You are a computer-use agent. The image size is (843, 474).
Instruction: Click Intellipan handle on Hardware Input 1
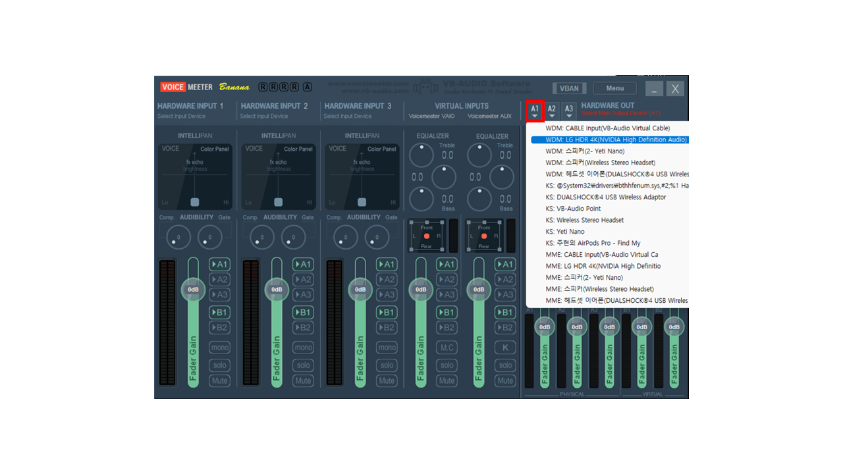(194, 202)
